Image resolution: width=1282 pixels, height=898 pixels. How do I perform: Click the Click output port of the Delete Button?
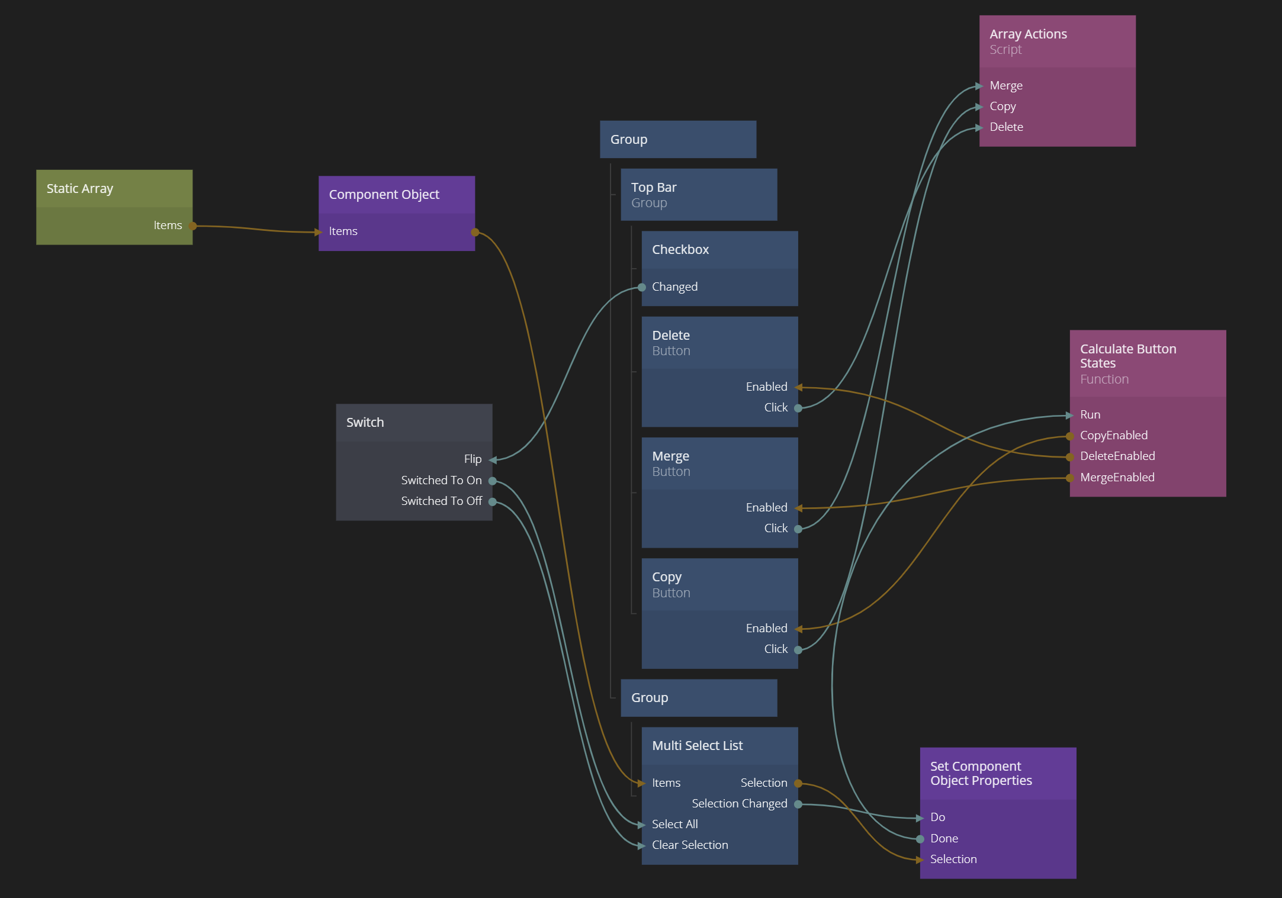point(798,408)
